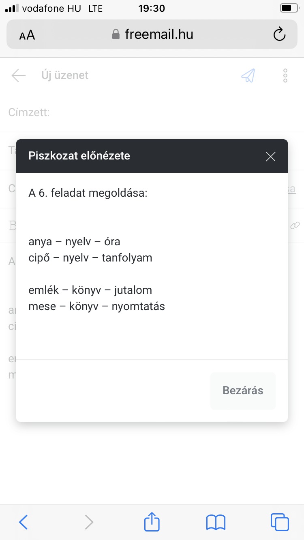
Task: Open the three-dot more options menu
Action: (285, 75)
